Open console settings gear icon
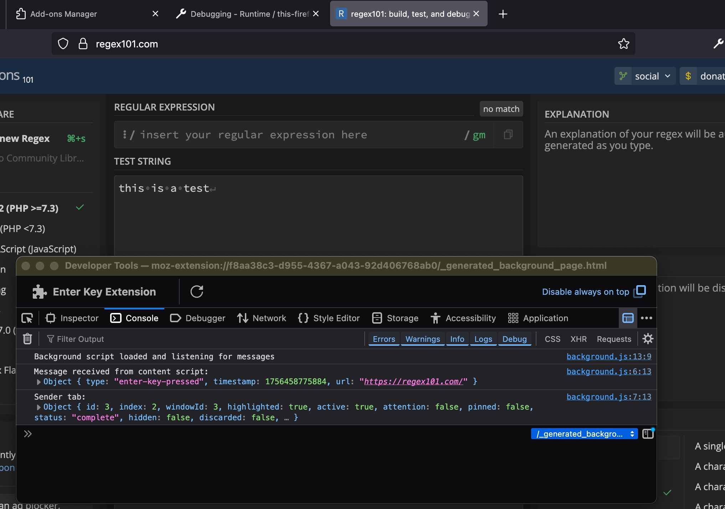 [x=648, y=339]
